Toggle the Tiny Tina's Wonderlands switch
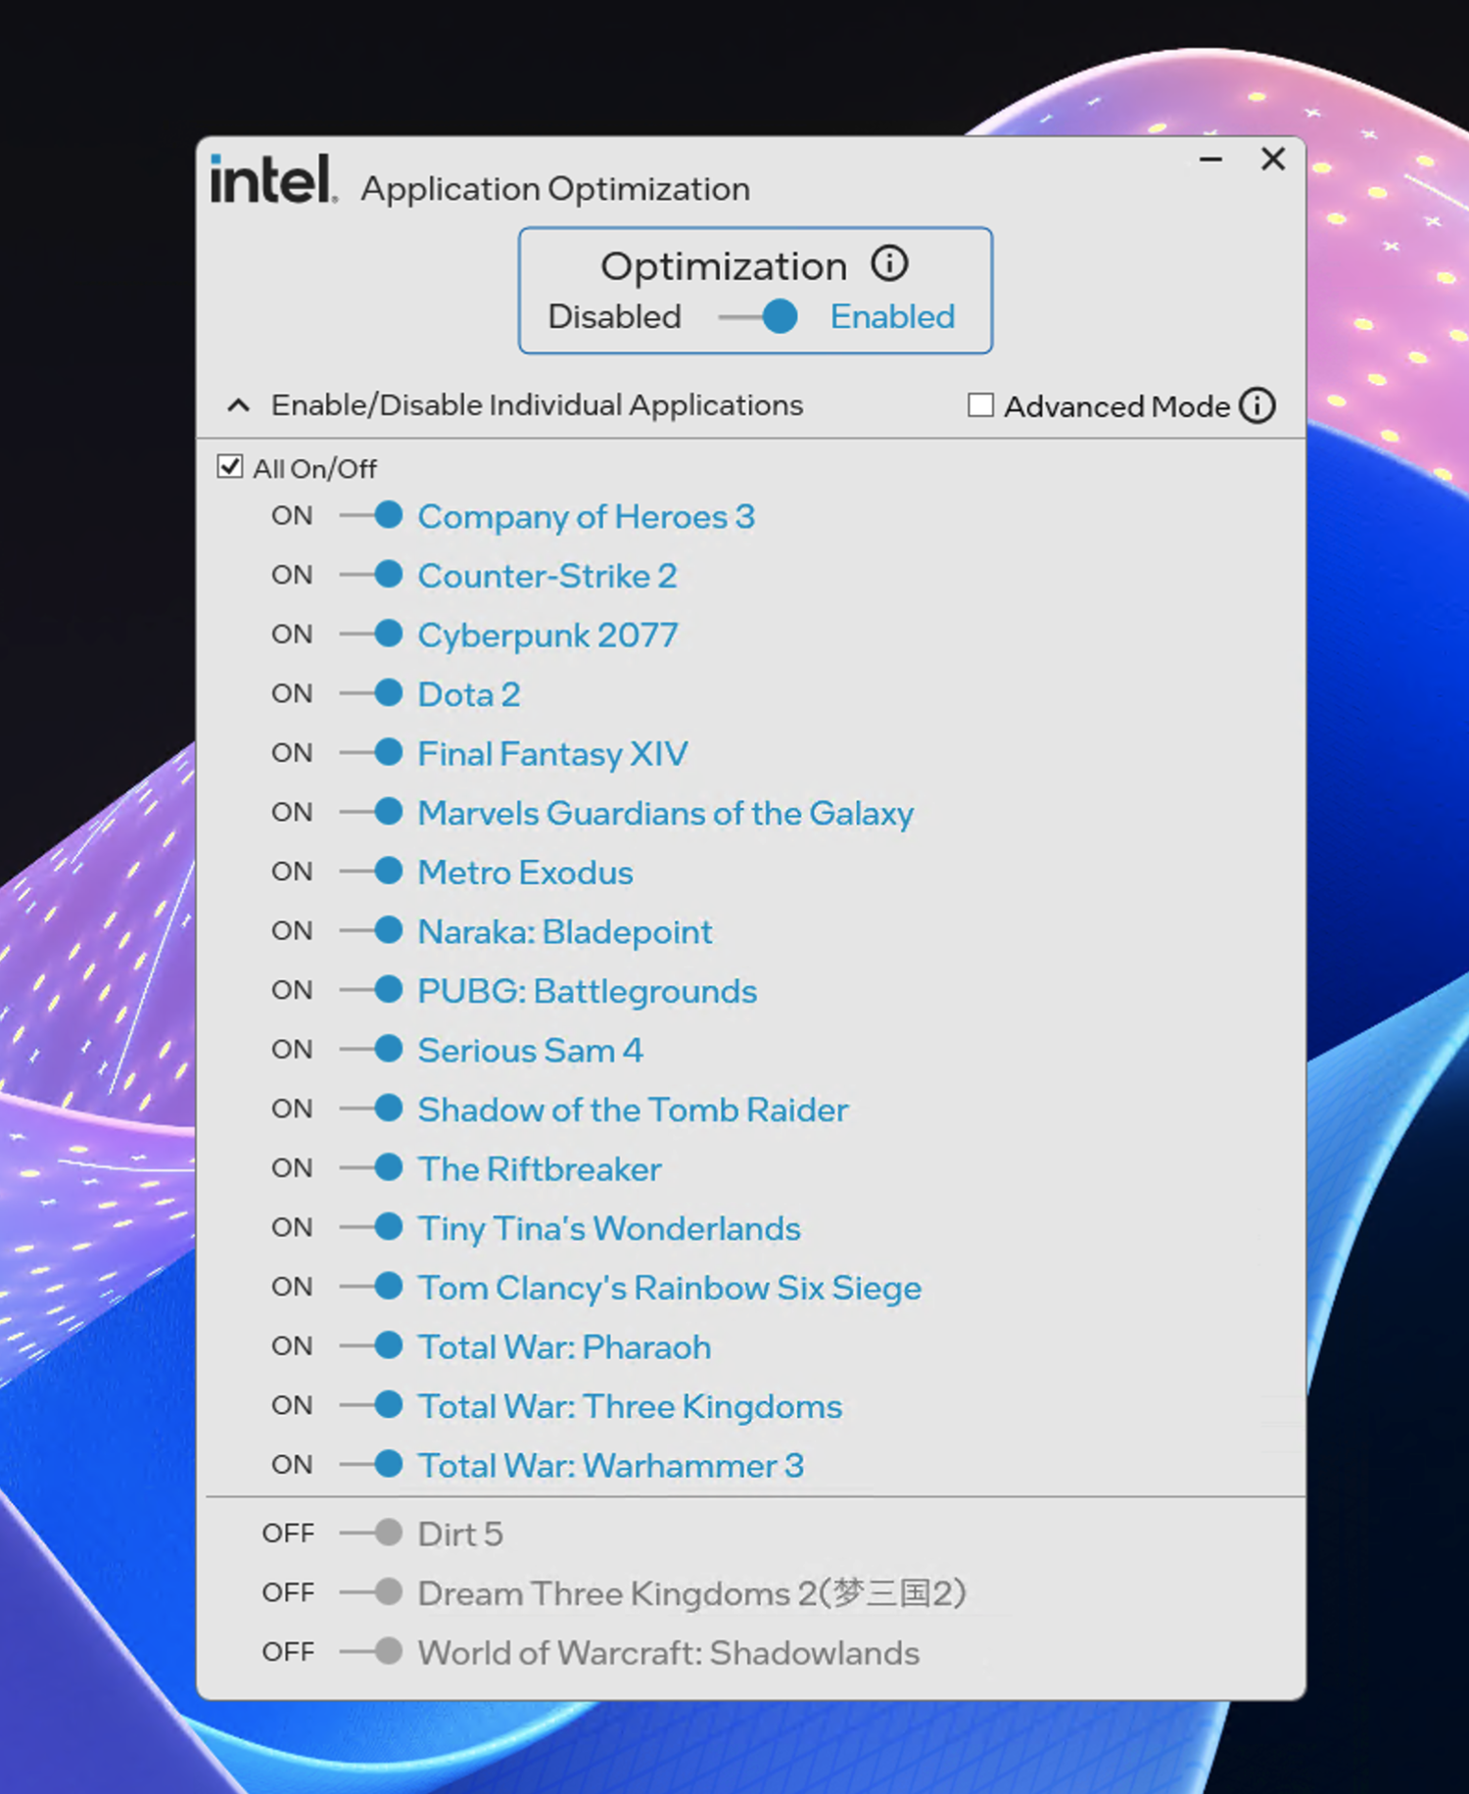The height and width of the screenshot is (1794, 1469). coord(371,1227)
